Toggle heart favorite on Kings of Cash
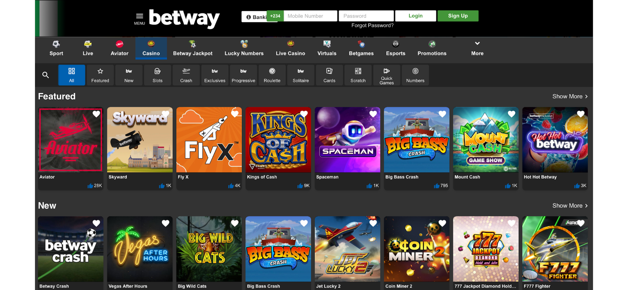This screenshot has width=628, height=290. pos(304,114)
